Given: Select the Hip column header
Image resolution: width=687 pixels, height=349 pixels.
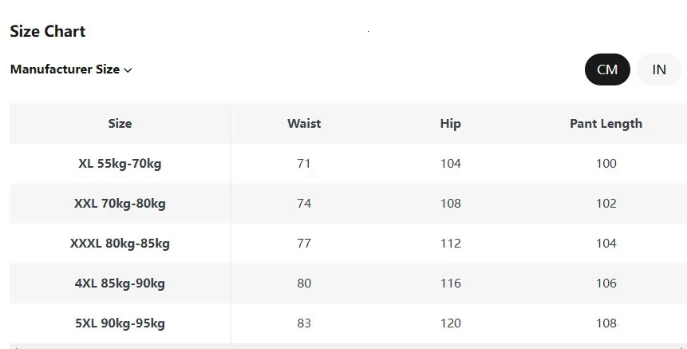Looking at the screenshot, I should 450,124.
